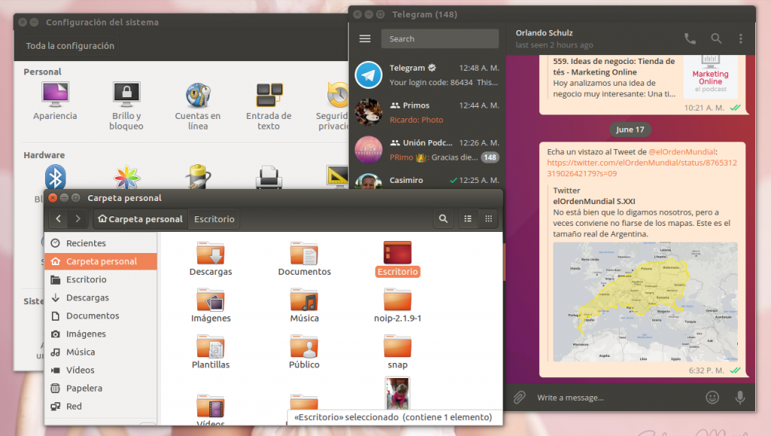Select the Público folder icon
771x436 pixels.
pos(304,346)
